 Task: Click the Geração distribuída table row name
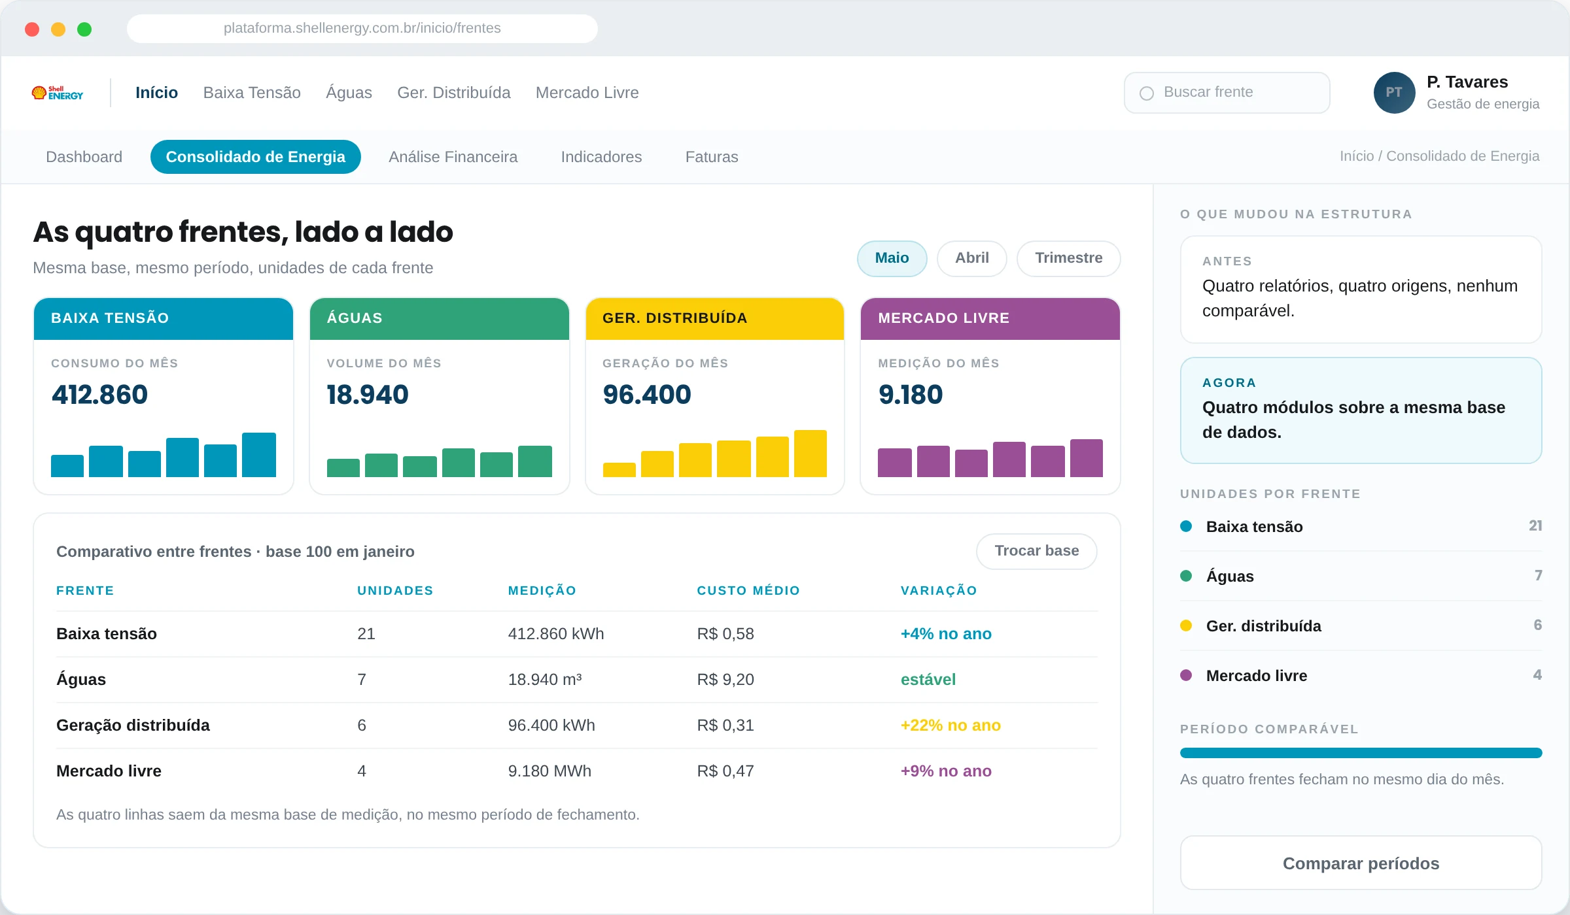133,725
